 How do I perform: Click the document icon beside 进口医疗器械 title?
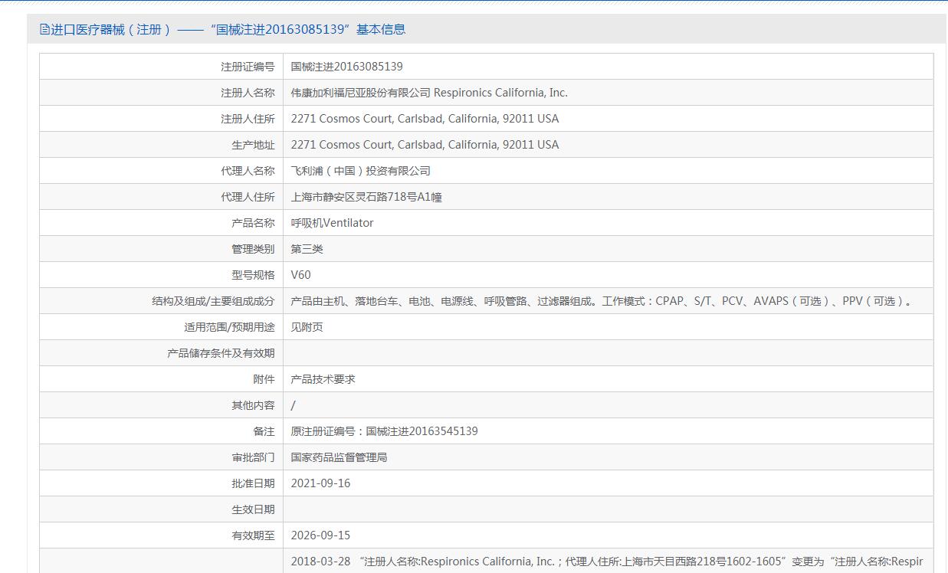44,30
